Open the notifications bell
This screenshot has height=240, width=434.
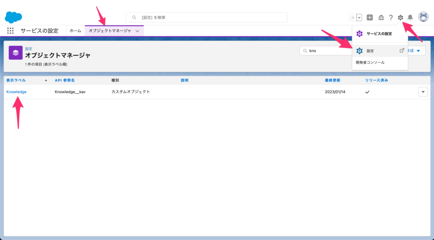(x=410, y=17)
